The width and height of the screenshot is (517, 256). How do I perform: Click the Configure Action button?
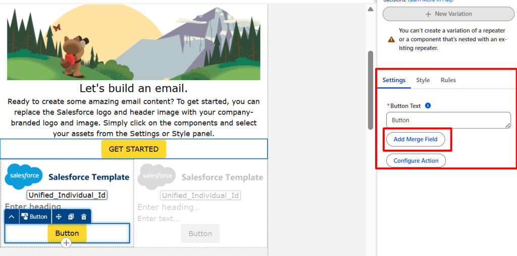click(x=416, y=161)
